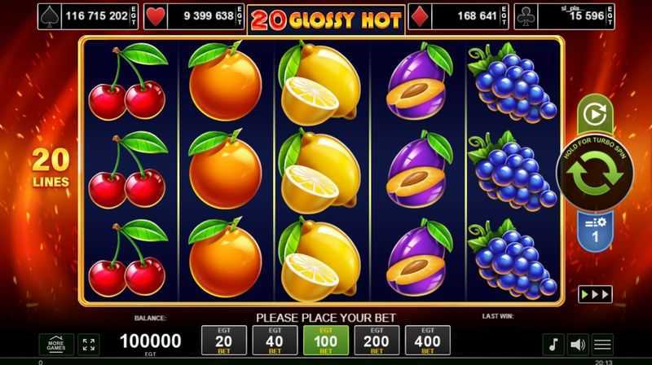Open the diamond jackpot counter

click(x=458, y=16)
